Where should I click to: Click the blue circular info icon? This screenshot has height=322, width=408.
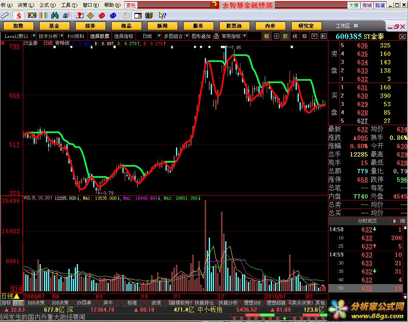pyautogui.click(x=113, y=16)
